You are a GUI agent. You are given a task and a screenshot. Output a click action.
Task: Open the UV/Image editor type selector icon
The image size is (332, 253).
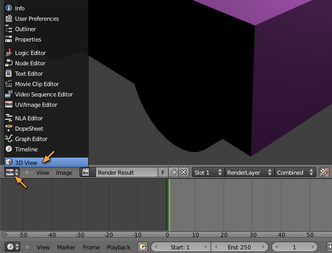coord(12,173)
